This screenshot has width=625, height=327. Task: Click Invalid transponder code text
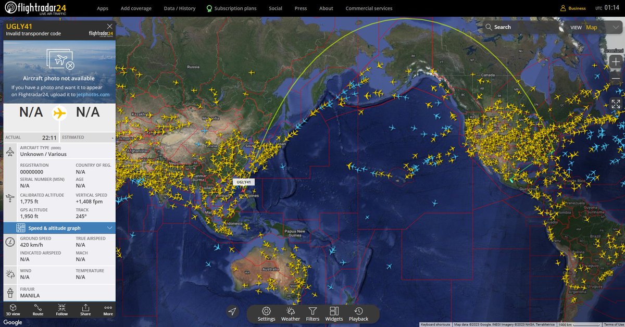pos(33,34)
